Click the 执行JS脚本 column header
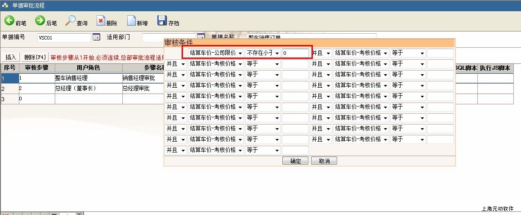Viewport: 521px width, 215px height. tap(495, 68)
